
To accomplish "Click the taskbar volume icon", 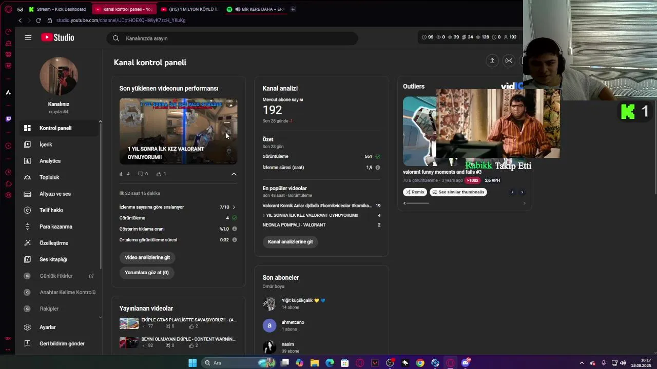I will pos(623,363).
